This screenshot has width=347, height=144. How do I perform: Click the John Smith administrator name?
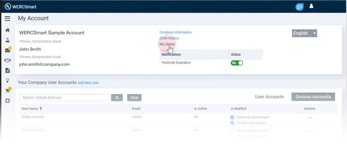pos(30,49)
